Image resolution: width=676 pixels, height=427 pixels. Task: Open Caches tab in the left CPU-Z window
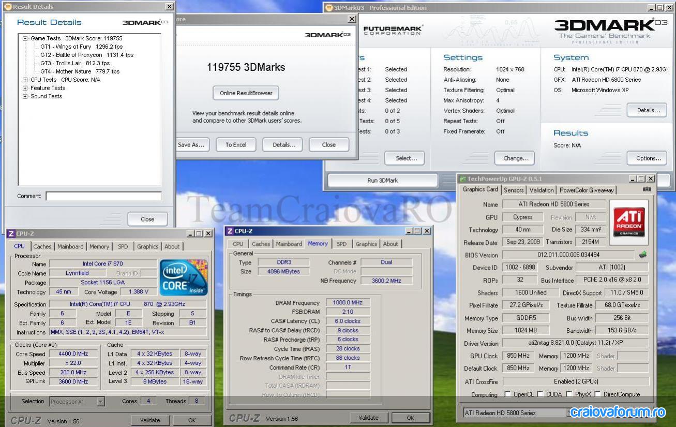pyautogui.click(x=42, y=247)
